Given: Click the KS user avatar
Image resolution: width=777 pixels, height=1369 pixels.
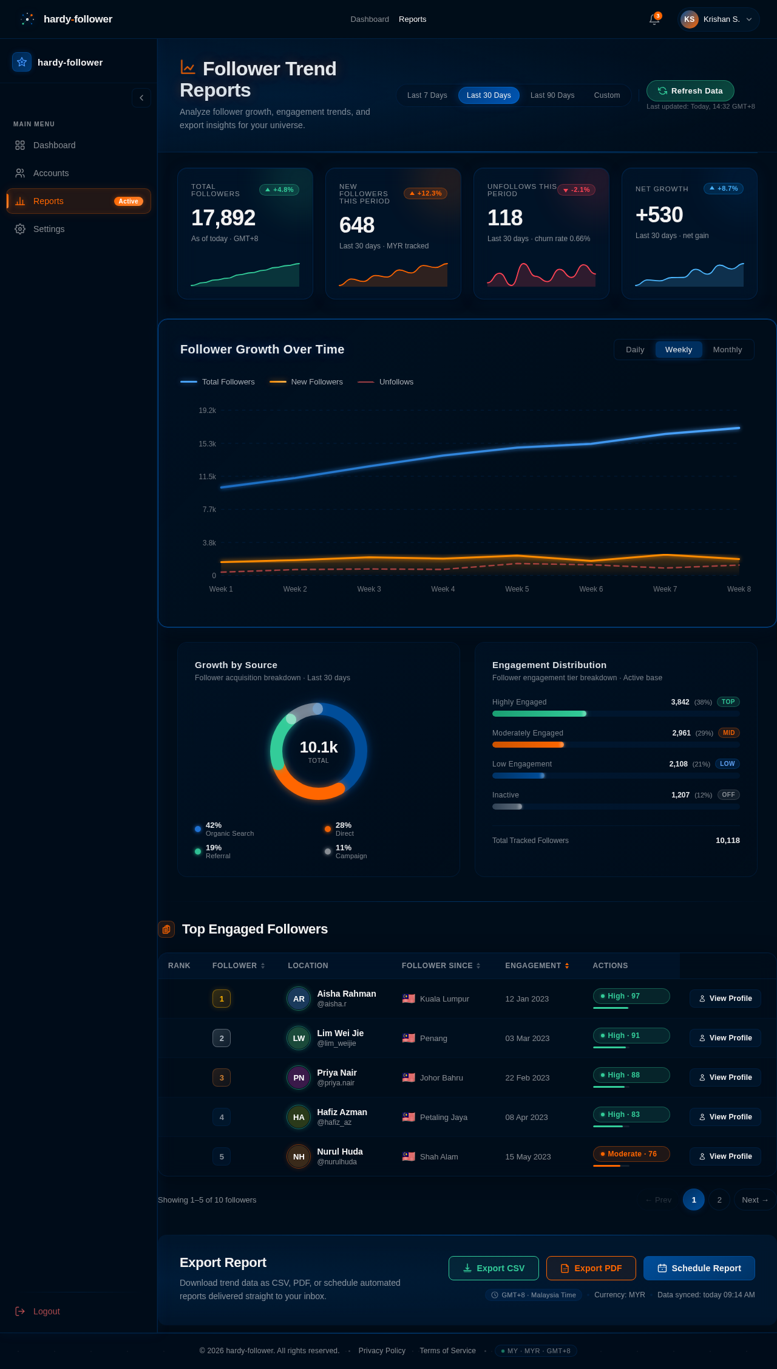Looking at the screenshot, I should click(689, 19).
